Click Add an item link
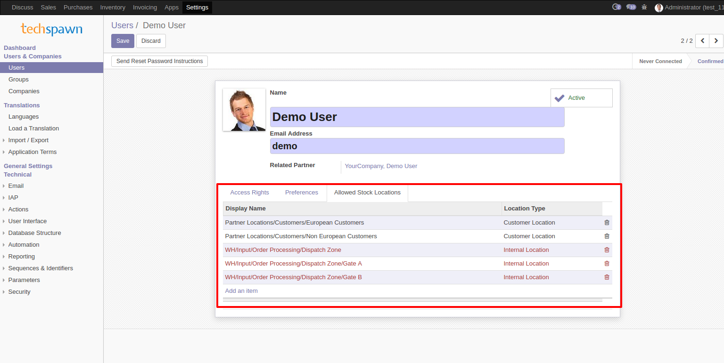Viewport: 724px width, 363px height. click(241, 291)
